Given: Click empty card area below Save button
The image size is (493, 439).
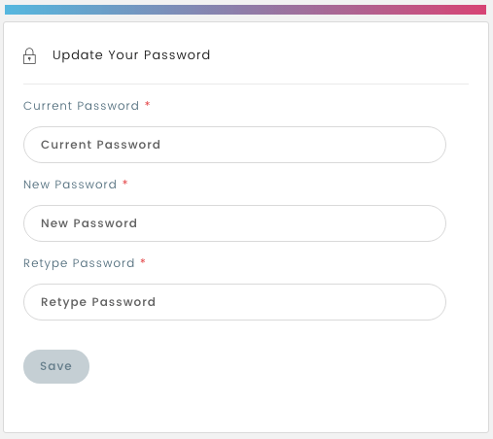Looking at the screenshot, I should 246,408.
